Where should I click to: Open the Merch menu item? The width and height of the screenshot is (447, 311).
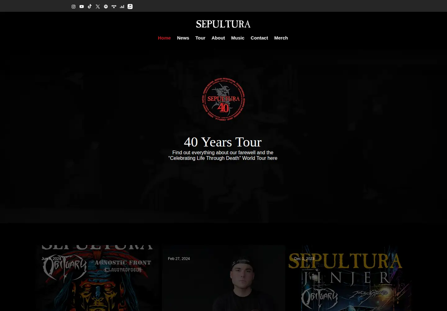281,38
